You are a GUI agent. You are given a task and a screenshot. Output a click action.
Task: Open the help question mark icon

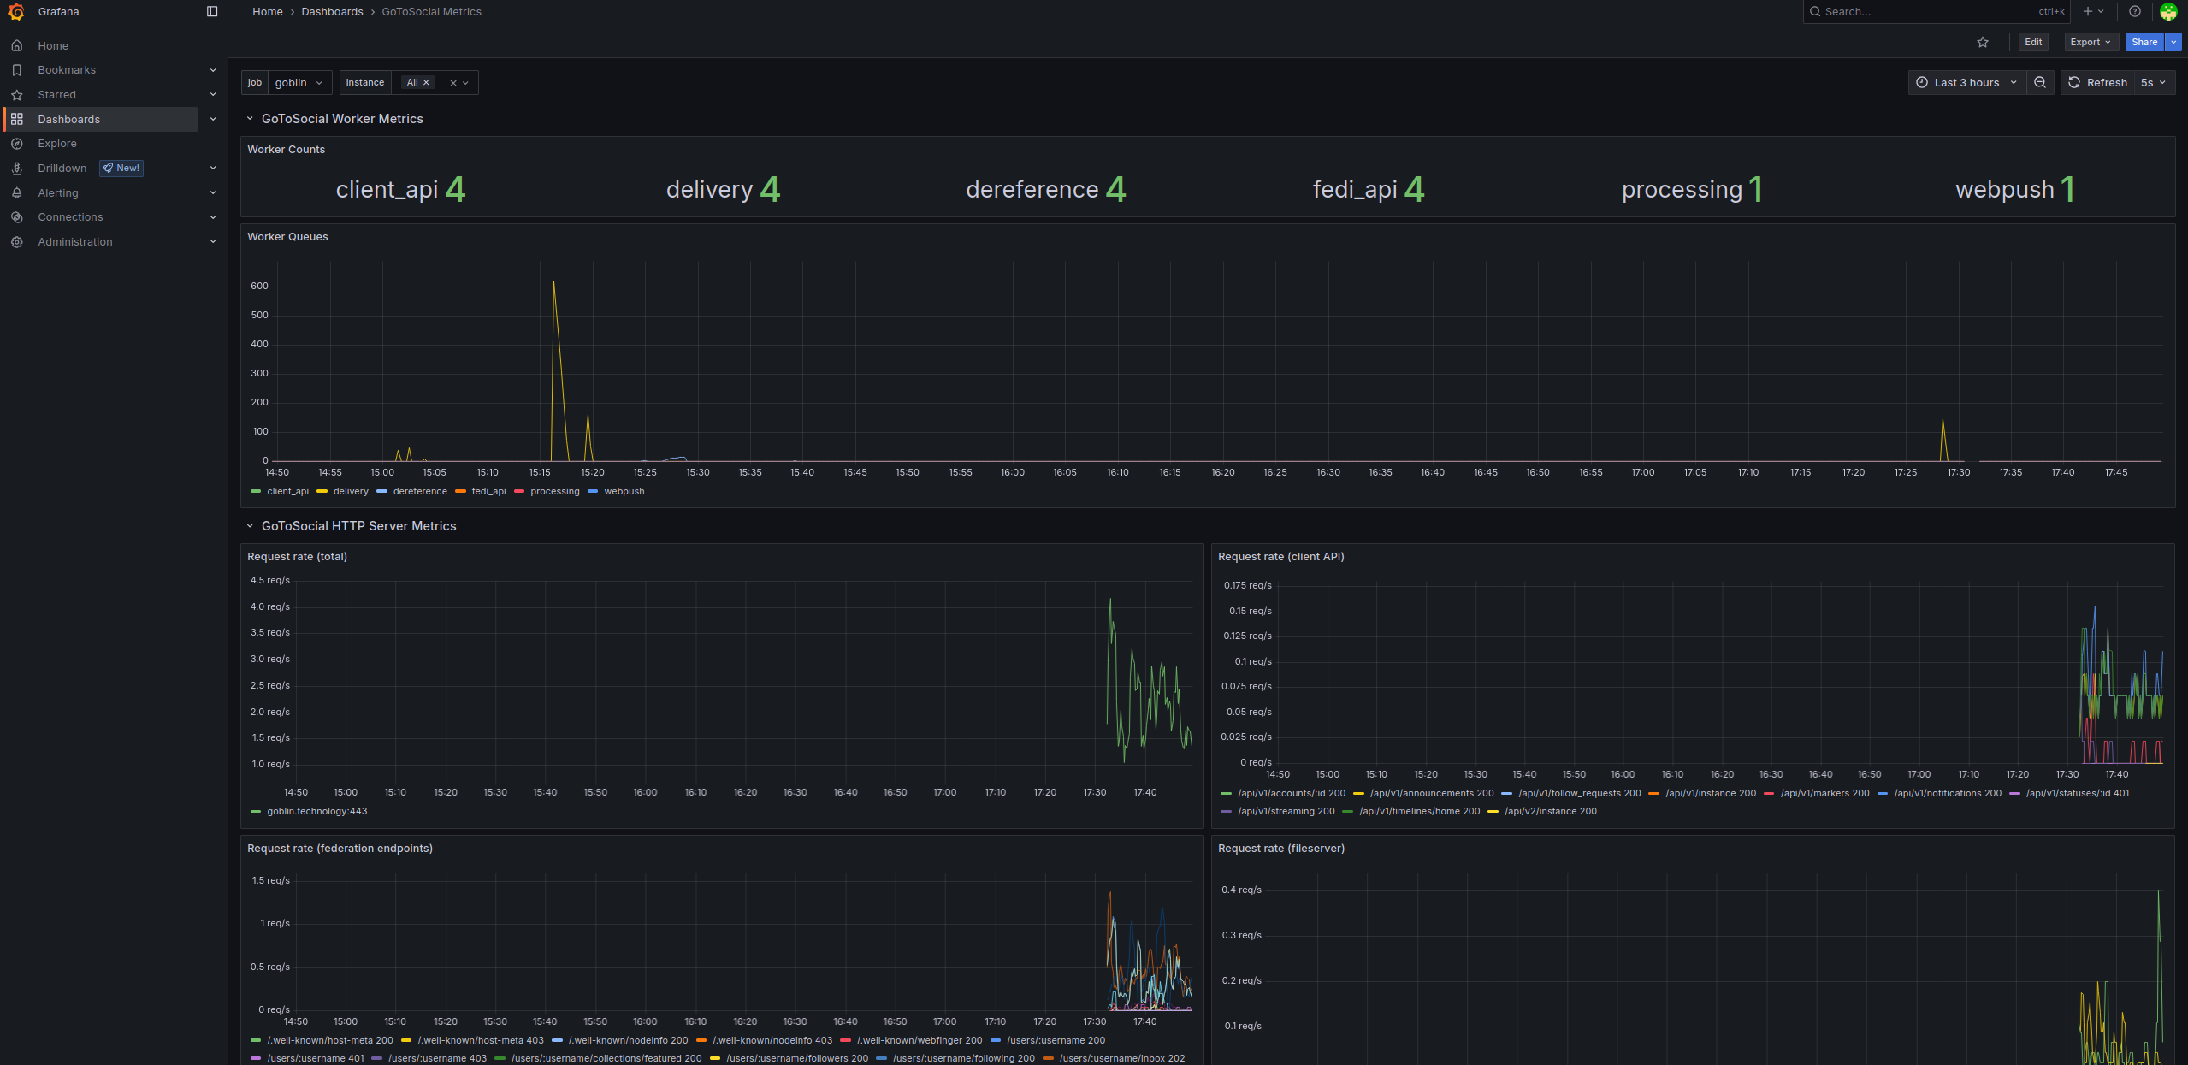click(2135, 12)
